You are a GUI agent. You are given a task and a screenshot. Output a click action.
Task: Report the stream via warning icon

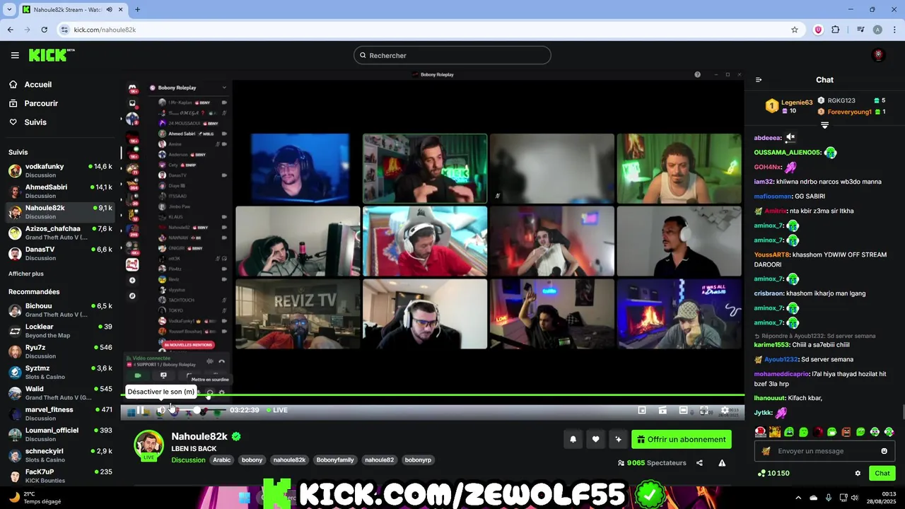pyautogui.click(x=722, y=463)
